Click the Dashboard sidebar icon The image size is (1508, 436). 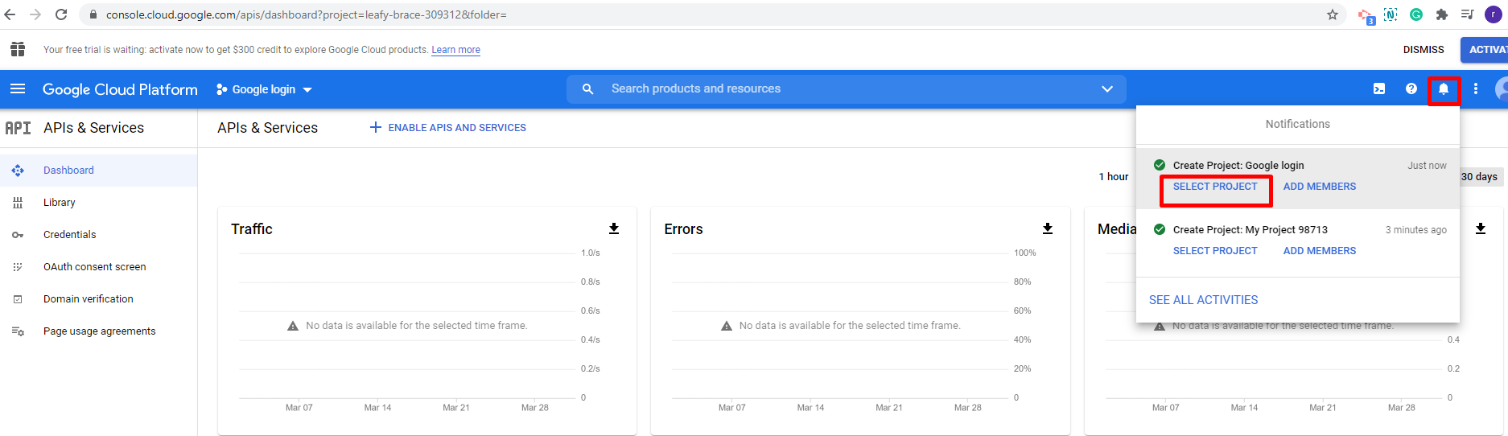click(x=18, y=171)
